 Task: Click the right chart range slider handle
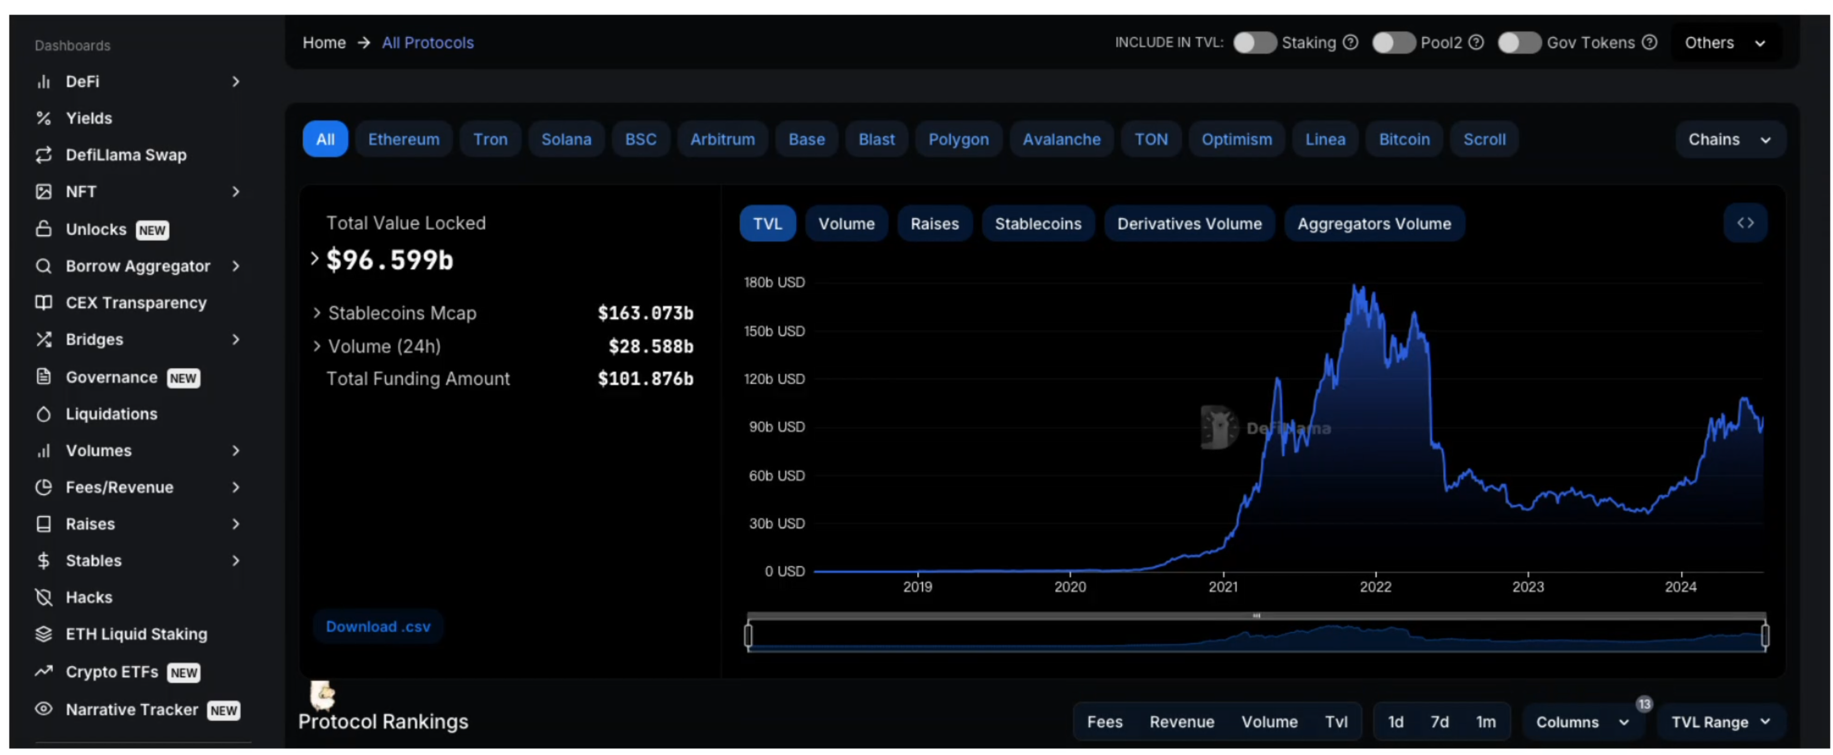click(x=1764, y=636)
